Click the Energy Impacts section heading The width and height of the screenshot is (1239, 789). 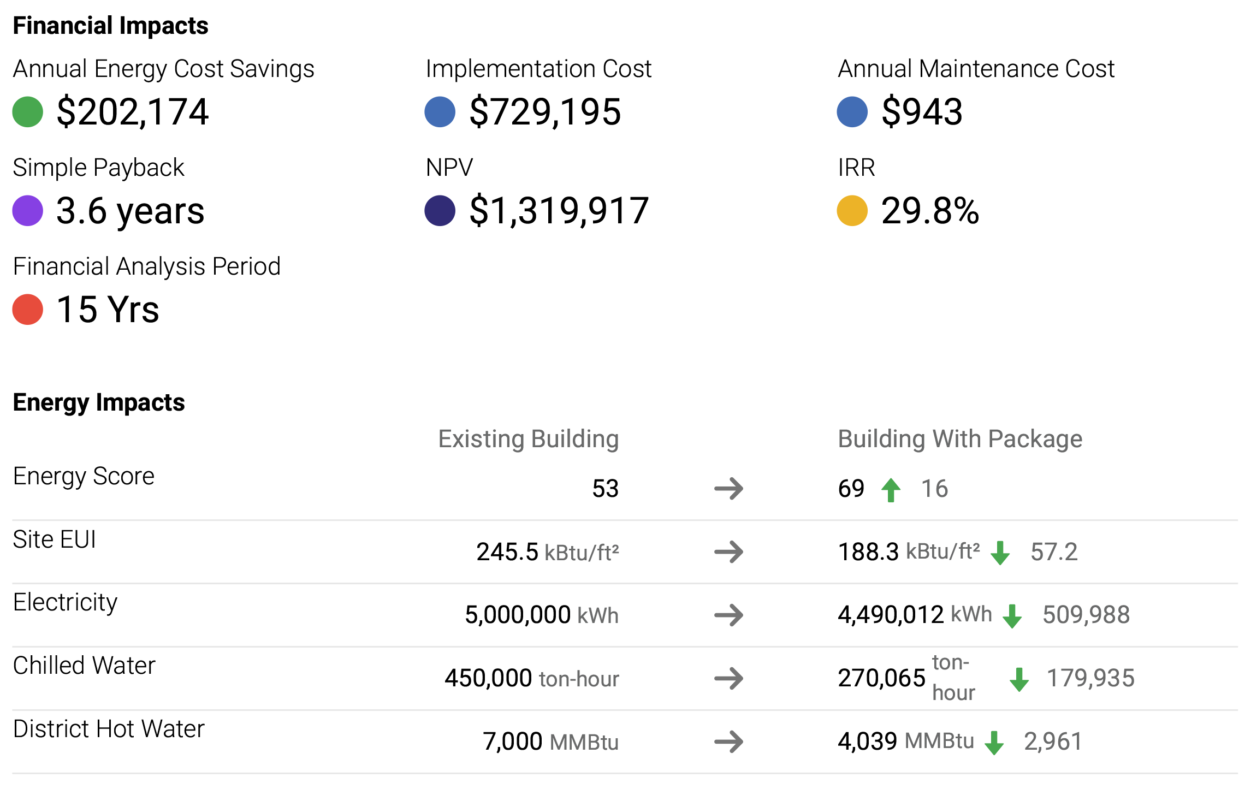coord(99,402)
